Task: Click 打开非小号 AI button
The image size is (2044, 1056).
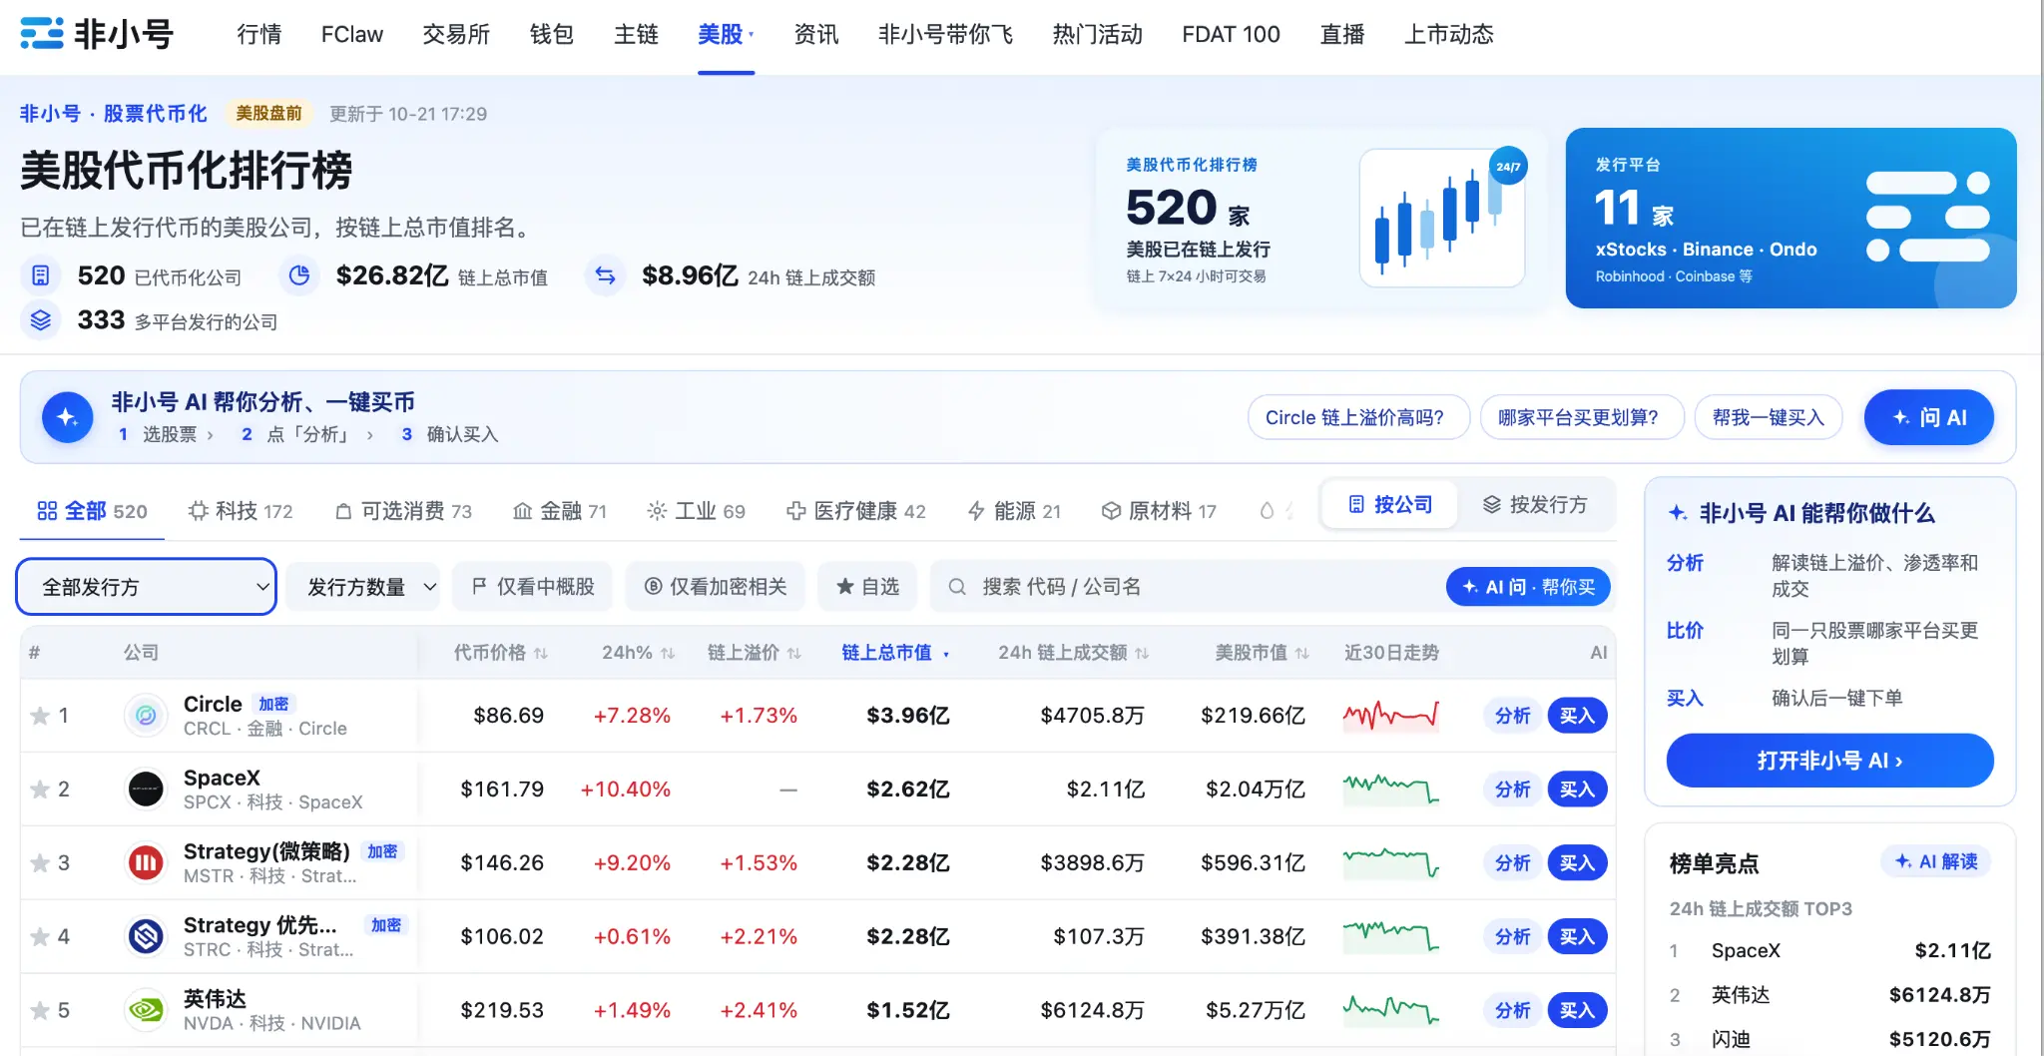Action: 1829,761
